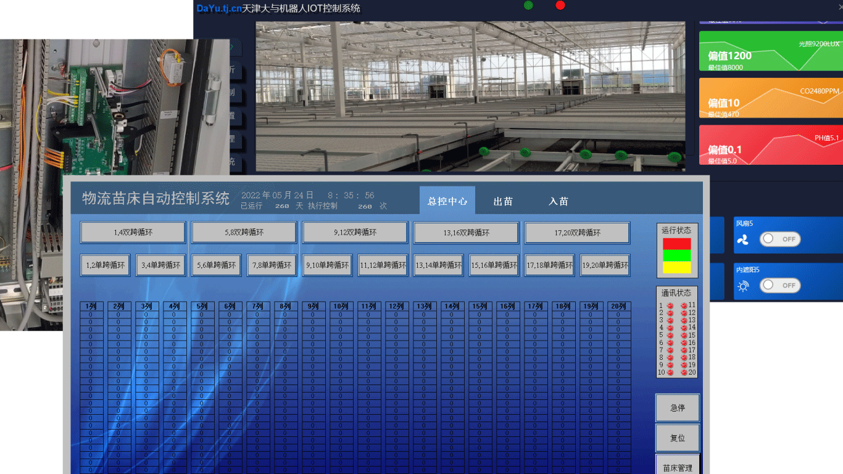Image resolution: width=843 pixels, height=474 pixels.
Task: Click communication status LED number 14
Action: tap(684, 328)
